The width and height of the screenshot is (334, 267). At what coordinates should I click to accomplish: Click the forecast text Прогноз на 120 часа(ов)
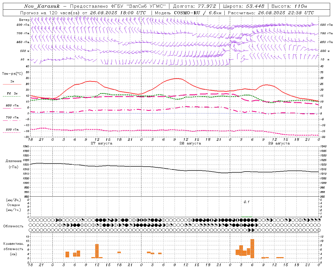(50, 13)
